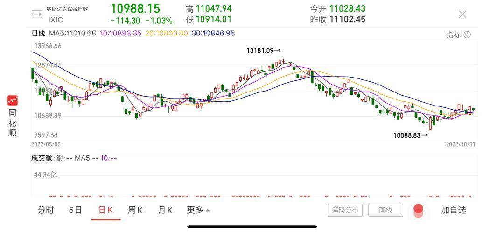Close the chart with the X icon
Image resolution: width=504 pixels, height=233 pixels.
tap(462, 14)
